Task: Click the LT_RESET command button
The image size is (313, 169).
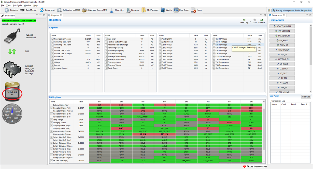Action: click(x=282, y=64)
